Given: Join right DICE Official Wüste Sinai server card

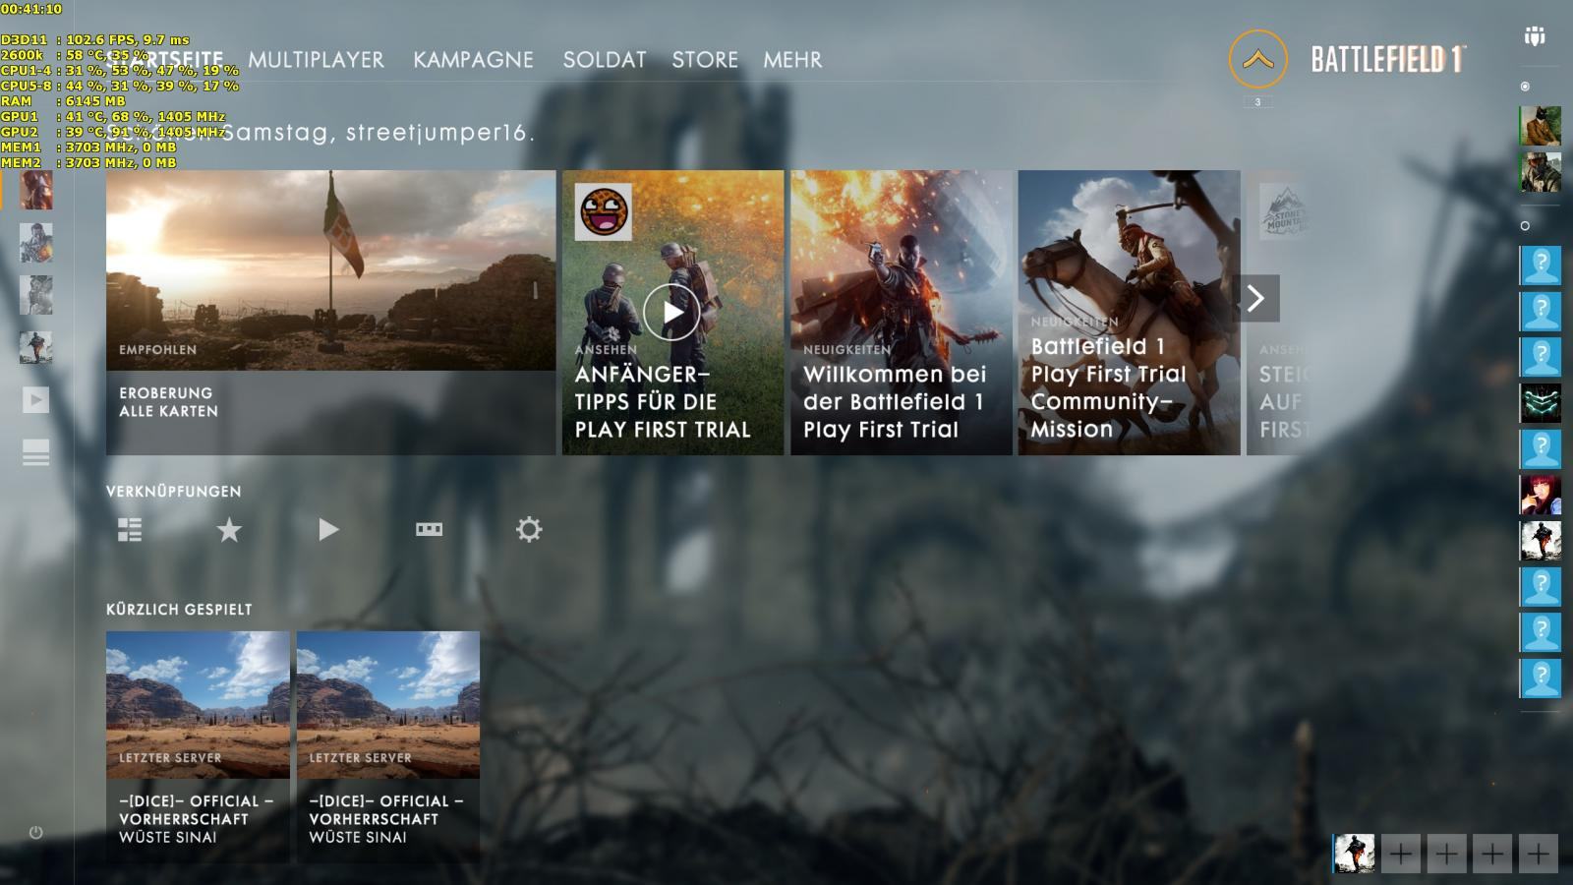Looking at the screenshot, I should (388, 746).
